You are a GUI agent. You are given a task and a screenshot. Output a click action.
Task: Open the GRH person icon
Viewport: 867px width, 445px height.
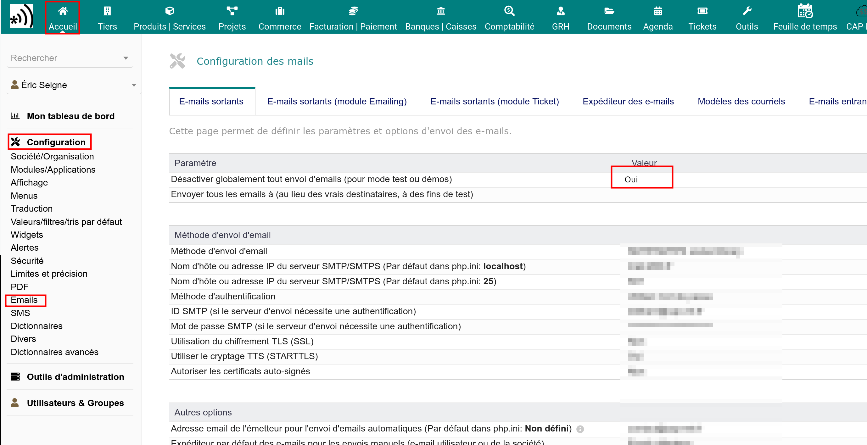[x=560, y=11]
